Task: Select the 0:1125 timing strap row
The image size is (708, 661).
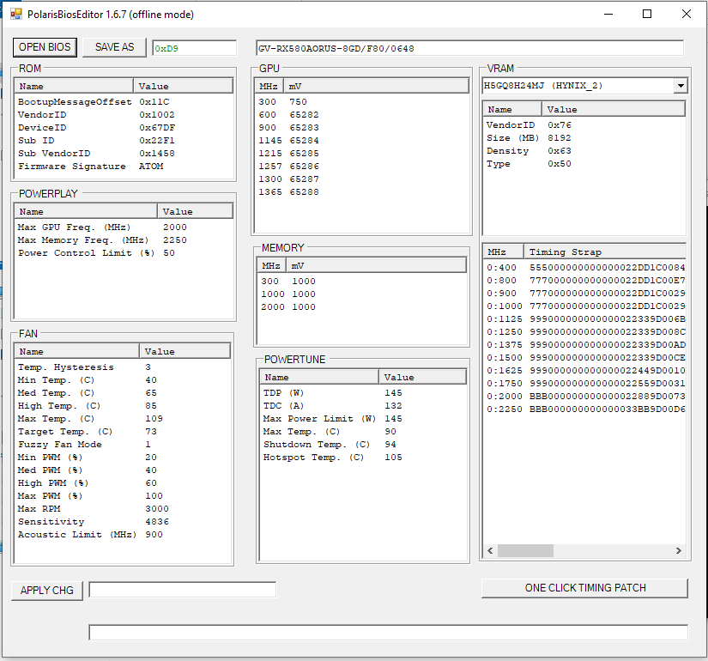Action: click(x=584, y=319)
